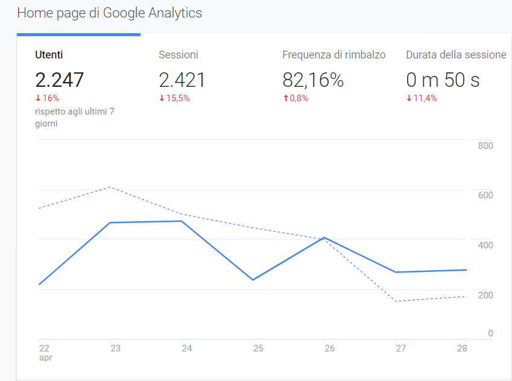Click the 200 y-axis label
The width and height of the screenshot is (512, 381).
pos(485,295)
